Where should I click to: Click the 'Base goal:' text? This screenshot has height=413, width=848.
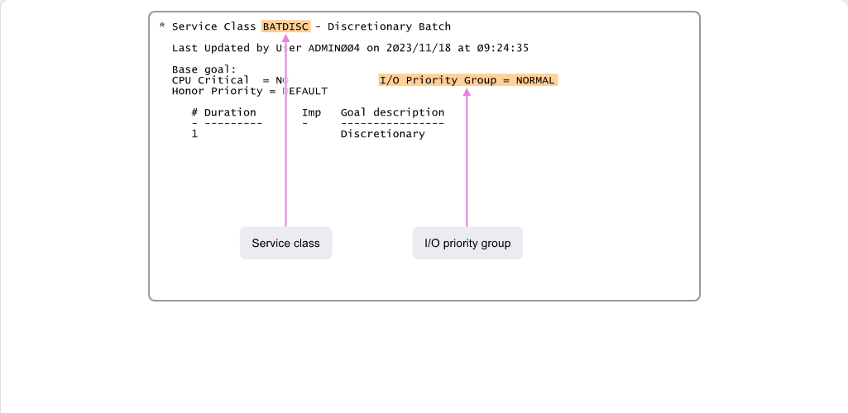(x=204, y=69)
